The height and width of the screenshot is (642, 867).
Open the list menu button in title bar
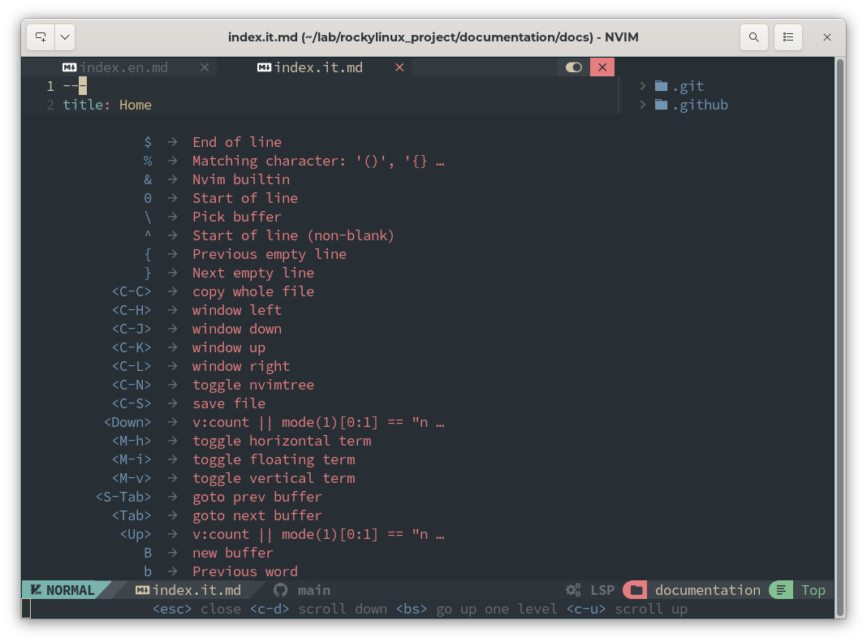787,37
